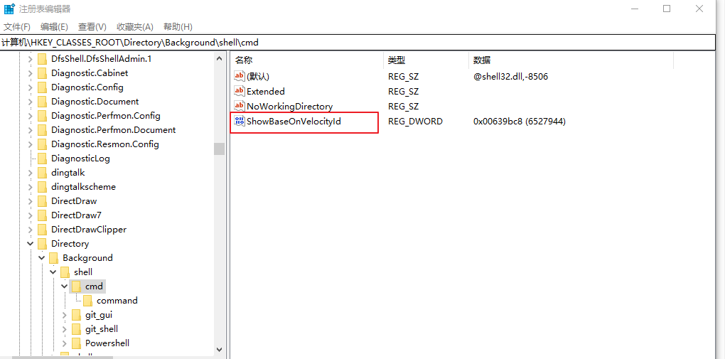Select the binary icon of ShowBaseOnVelocityId

pos(240,122)
